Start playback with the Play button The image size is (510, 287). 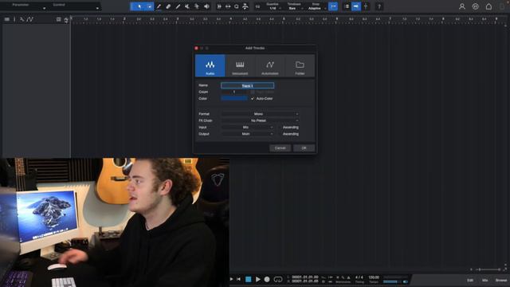258,279
